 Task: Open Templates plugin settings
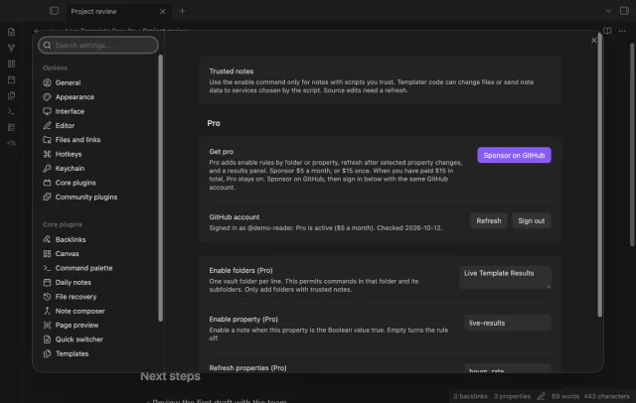click(66, 353)
